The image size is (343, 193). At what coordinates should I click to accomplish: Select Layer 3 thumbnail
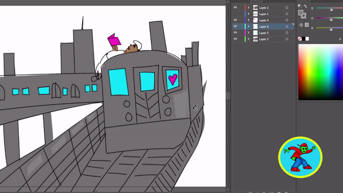[x=255, y=39]
